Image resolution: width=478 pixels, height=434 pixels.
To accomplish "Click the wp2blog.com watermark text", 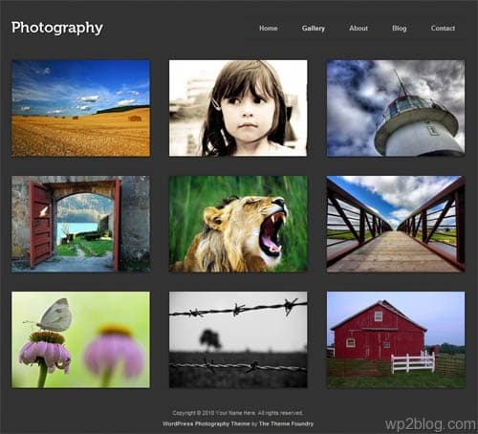I will click(430, 424).
